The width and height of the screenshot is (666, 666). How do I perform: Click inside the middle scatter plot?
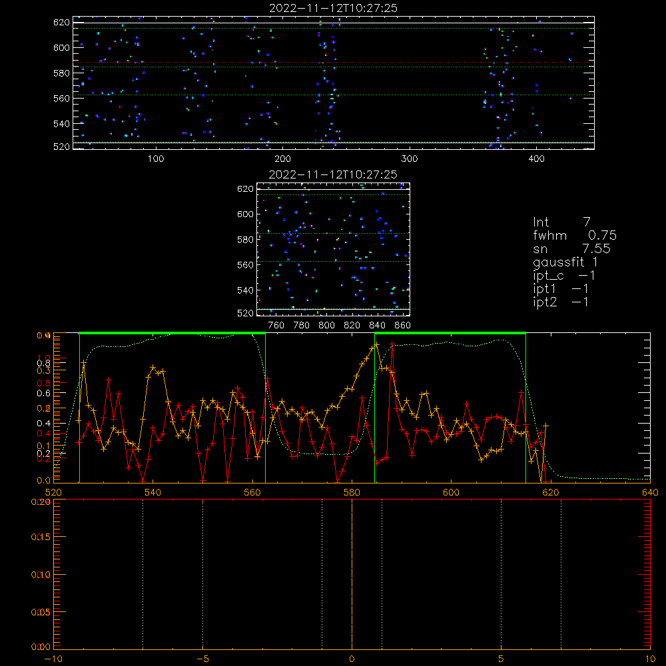333,249
